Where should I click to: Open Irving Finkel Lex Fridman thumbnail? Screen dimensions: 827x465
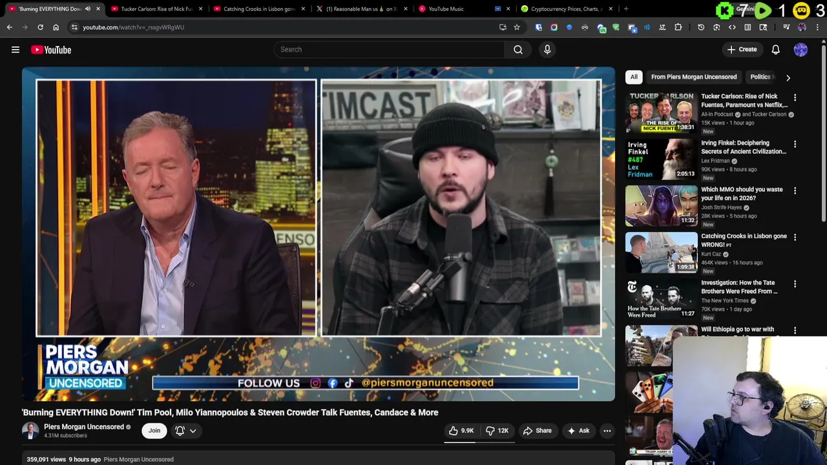coord(661,159)
